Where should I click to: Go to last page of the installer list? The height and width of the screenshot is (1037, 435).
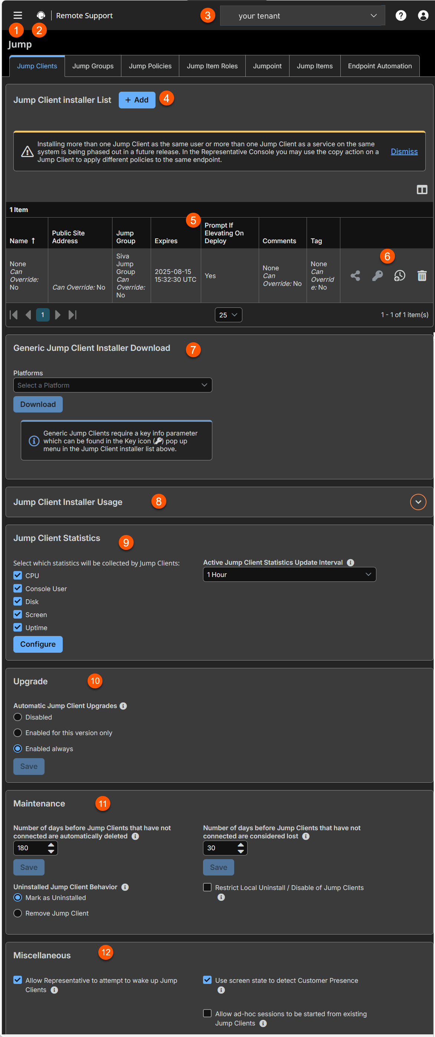72,315
